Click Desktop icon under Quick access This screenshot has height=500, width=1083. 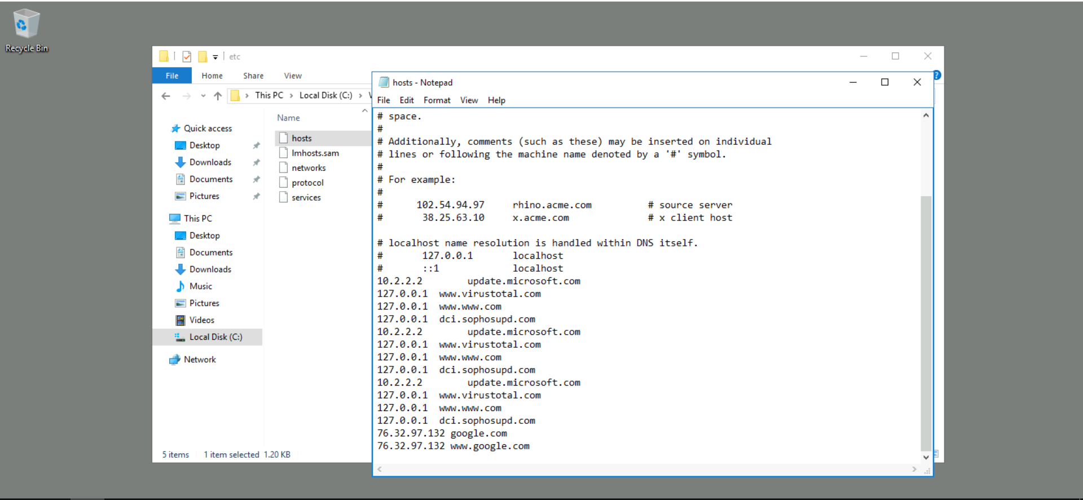coord(180,145)
